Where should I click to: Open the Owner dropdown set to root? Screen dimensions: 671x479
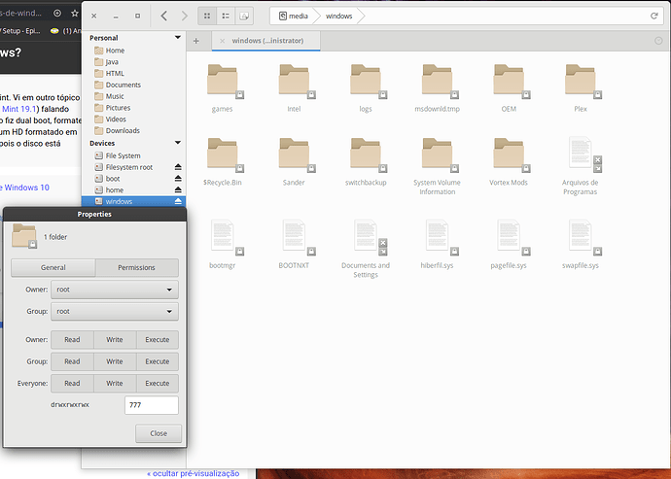coord(115,290)
